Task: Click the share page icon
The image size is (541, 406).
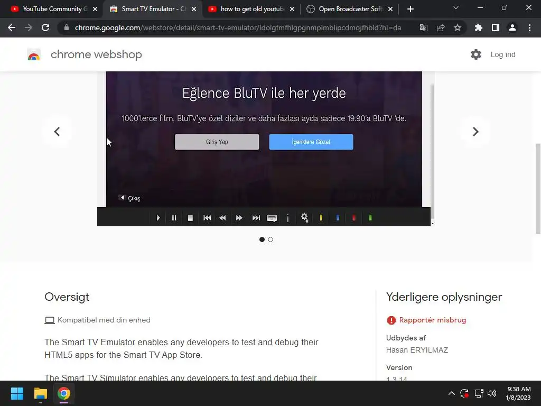Action: coord(441,27)
